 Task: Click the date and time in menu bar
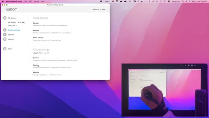coord(200,1)
